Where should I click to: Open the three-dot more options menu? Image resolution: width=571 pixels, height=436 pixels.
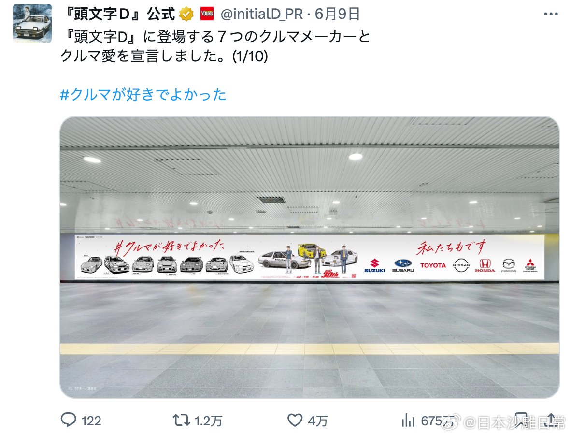[551, 14]
